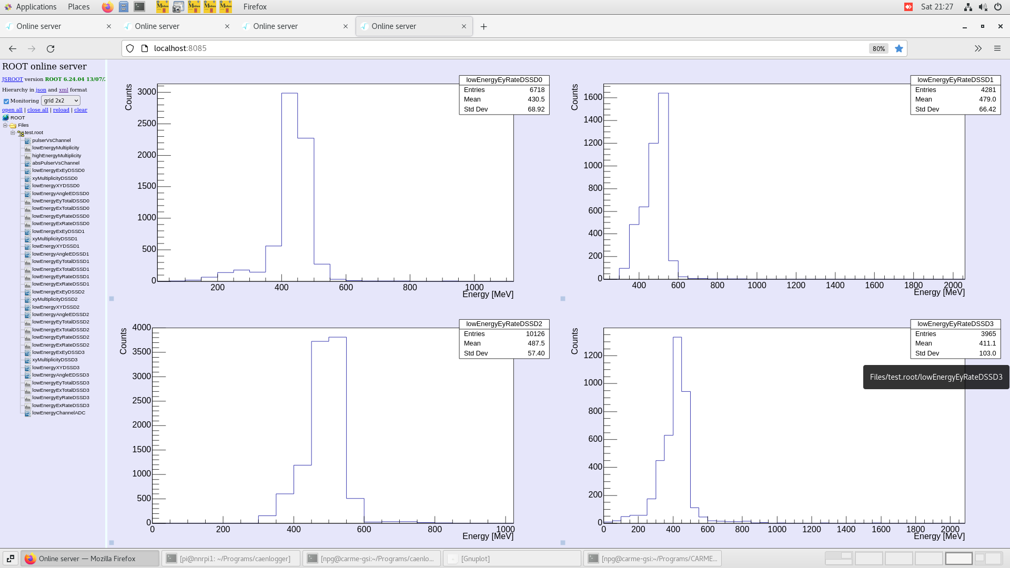Screen dimensions: 1010x568
Task: Click the Firefox bookmark star icon
Action: click(899, 48)
